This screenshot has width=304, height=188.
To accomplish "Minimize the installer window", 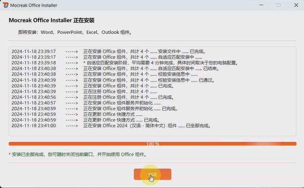I will (261, 5).
